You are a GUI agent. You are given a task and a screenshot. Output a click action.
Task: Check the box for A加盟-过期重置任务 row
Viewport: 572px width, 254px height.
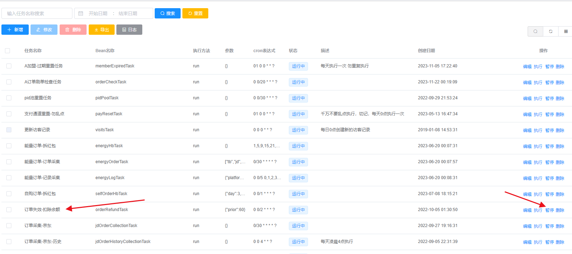tap(9, 66)
